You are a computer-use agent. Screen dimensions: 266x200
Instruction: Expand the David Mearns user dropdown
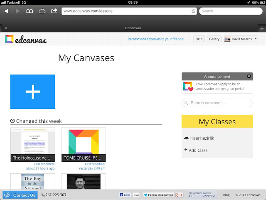[x=241, y=39]
